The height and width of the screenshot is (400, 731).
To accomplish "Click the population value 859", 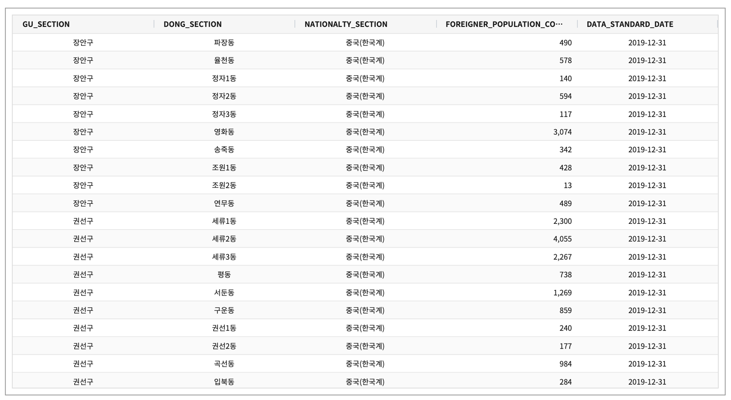I will click(566, 310).
